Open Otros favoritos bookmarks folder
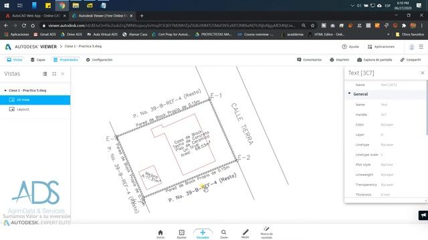 410,35
